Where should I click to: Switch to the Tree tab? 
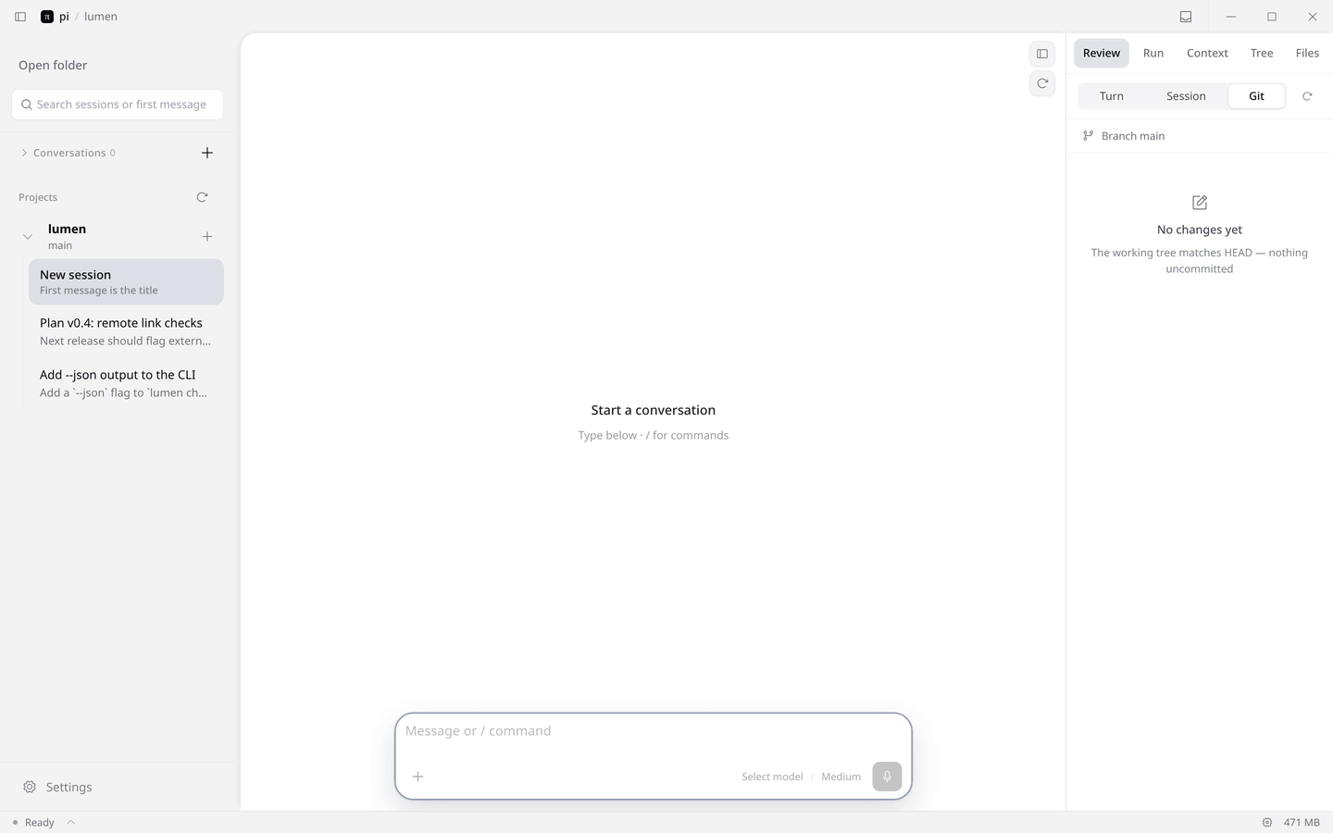coord(1262,53)
